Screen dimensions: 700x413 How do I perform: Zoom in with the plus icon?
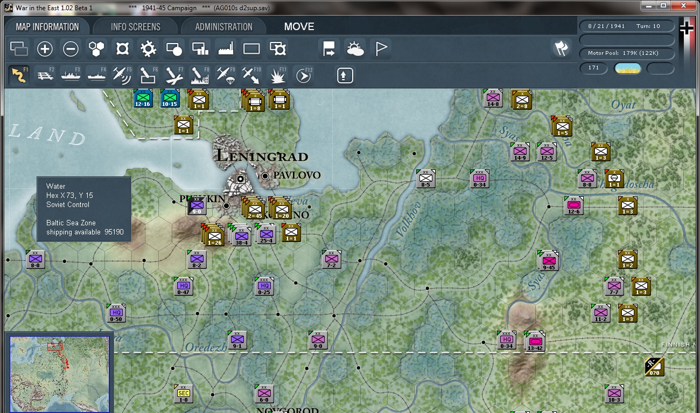coord(45,49)
